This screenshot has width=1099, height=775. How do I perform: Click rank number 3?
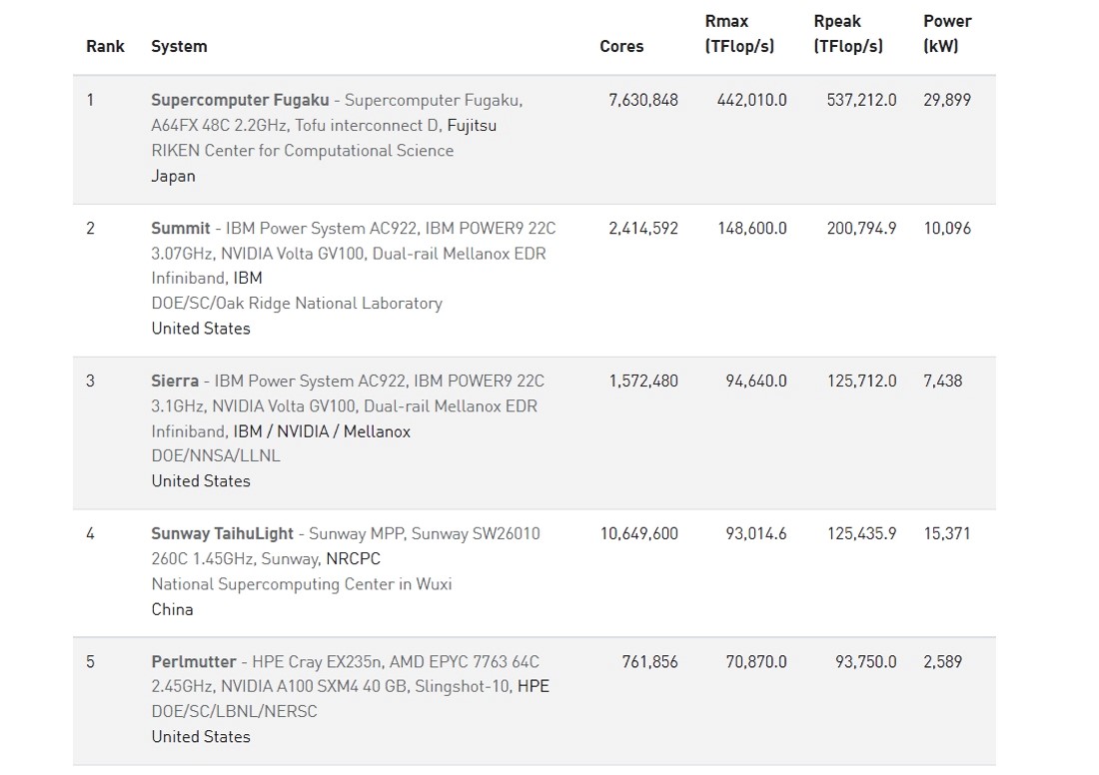tap(90, 382)
